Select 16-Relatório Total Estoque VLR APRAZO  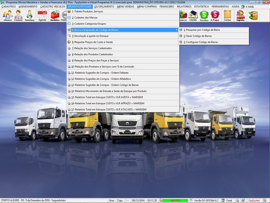[x=123, y=103]
